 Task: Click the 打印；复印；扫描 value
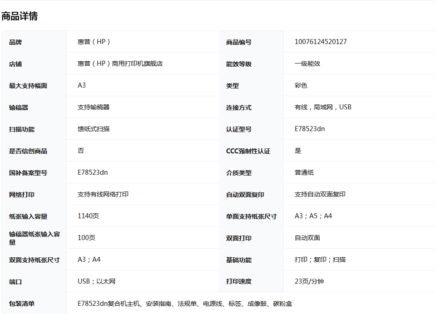(x=320, y=260)
